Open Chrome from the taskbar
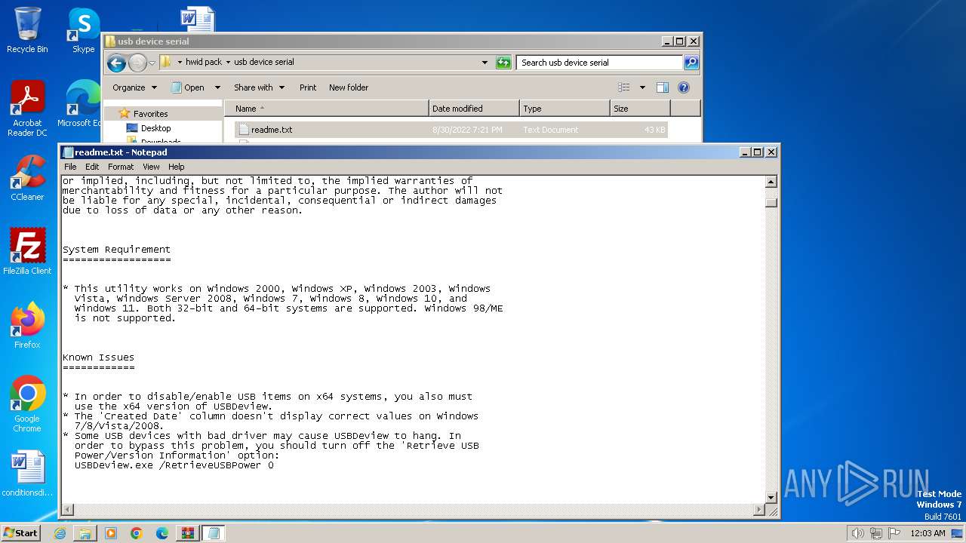Screen dimensions: 966x543 pos(137,533)
